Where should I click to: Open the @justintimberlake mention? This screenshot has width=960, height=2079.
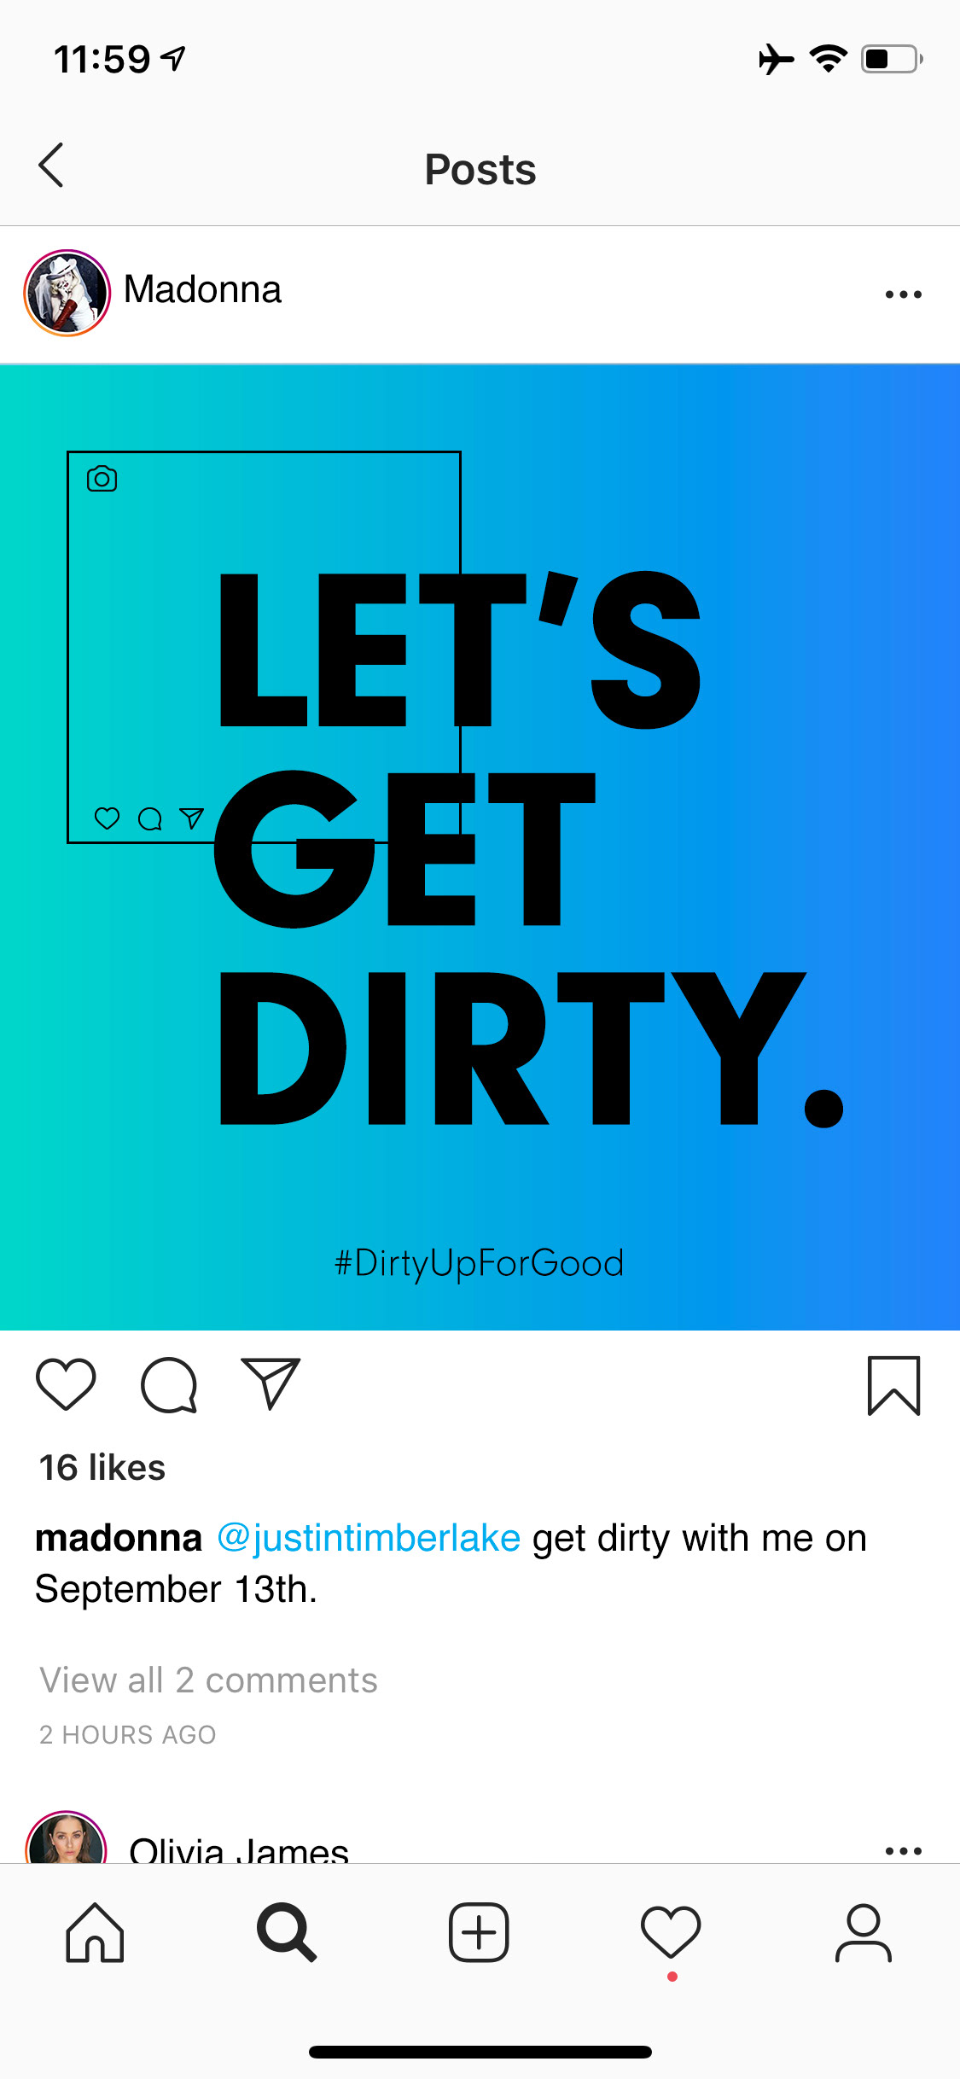[x=369, y=1538]
